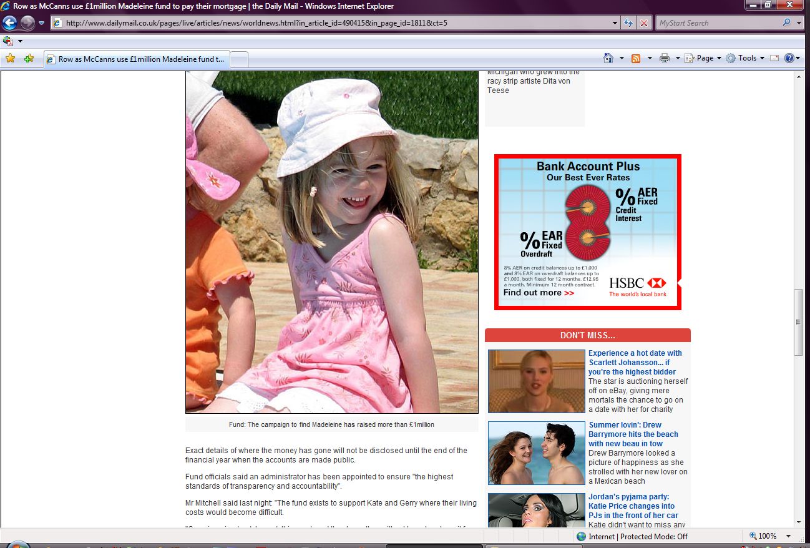This screenshot has height=548, width=810.
Task: Click the Add to Favorites icon
Action: [x=29, y=58]
